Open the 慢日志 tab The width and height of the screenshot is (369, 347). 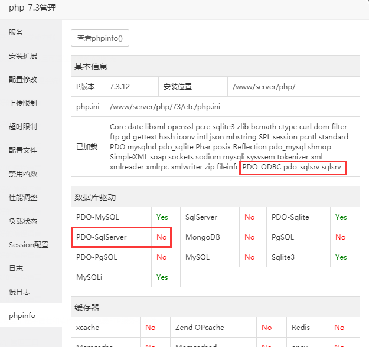[31, 292]
